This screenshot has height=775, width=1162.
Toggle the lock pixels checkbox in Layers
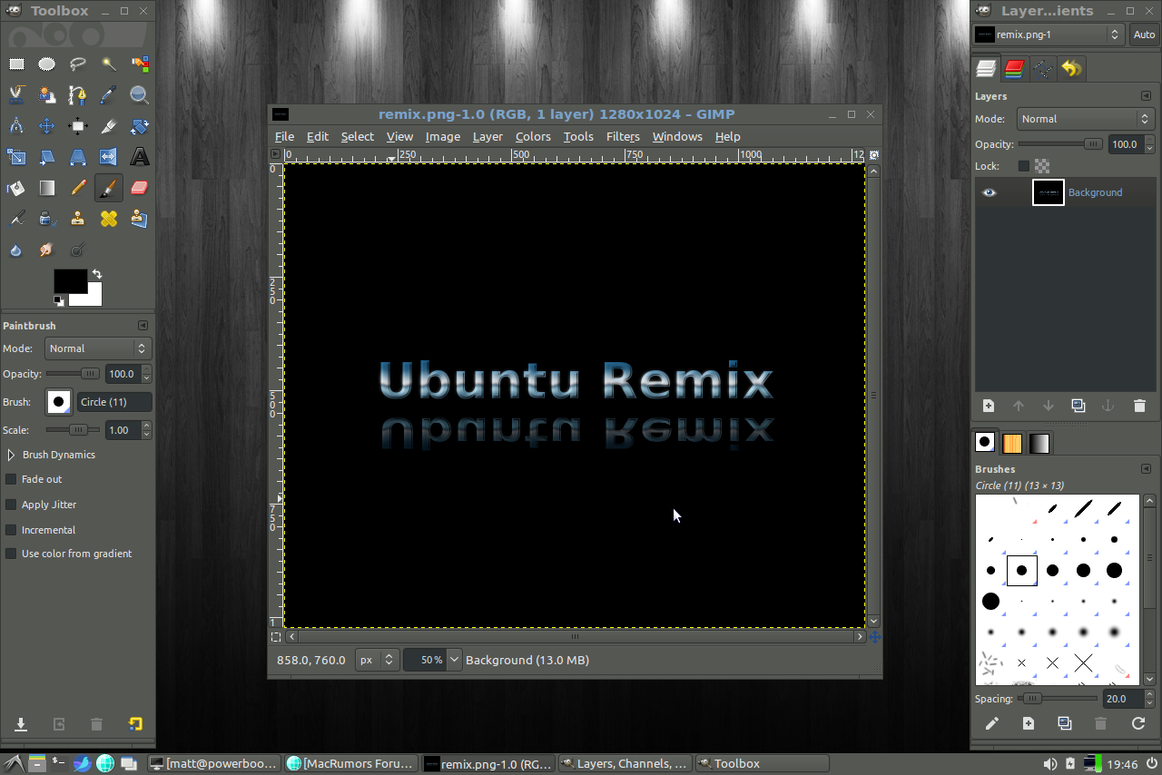(1024, 166)
